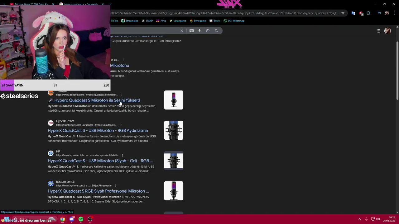Open the Botrix bookmark
This screenshot has width=399, height=224.
coord(215,21)
